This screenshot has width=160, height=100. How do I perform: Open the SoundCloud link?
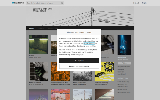[121, 74]
